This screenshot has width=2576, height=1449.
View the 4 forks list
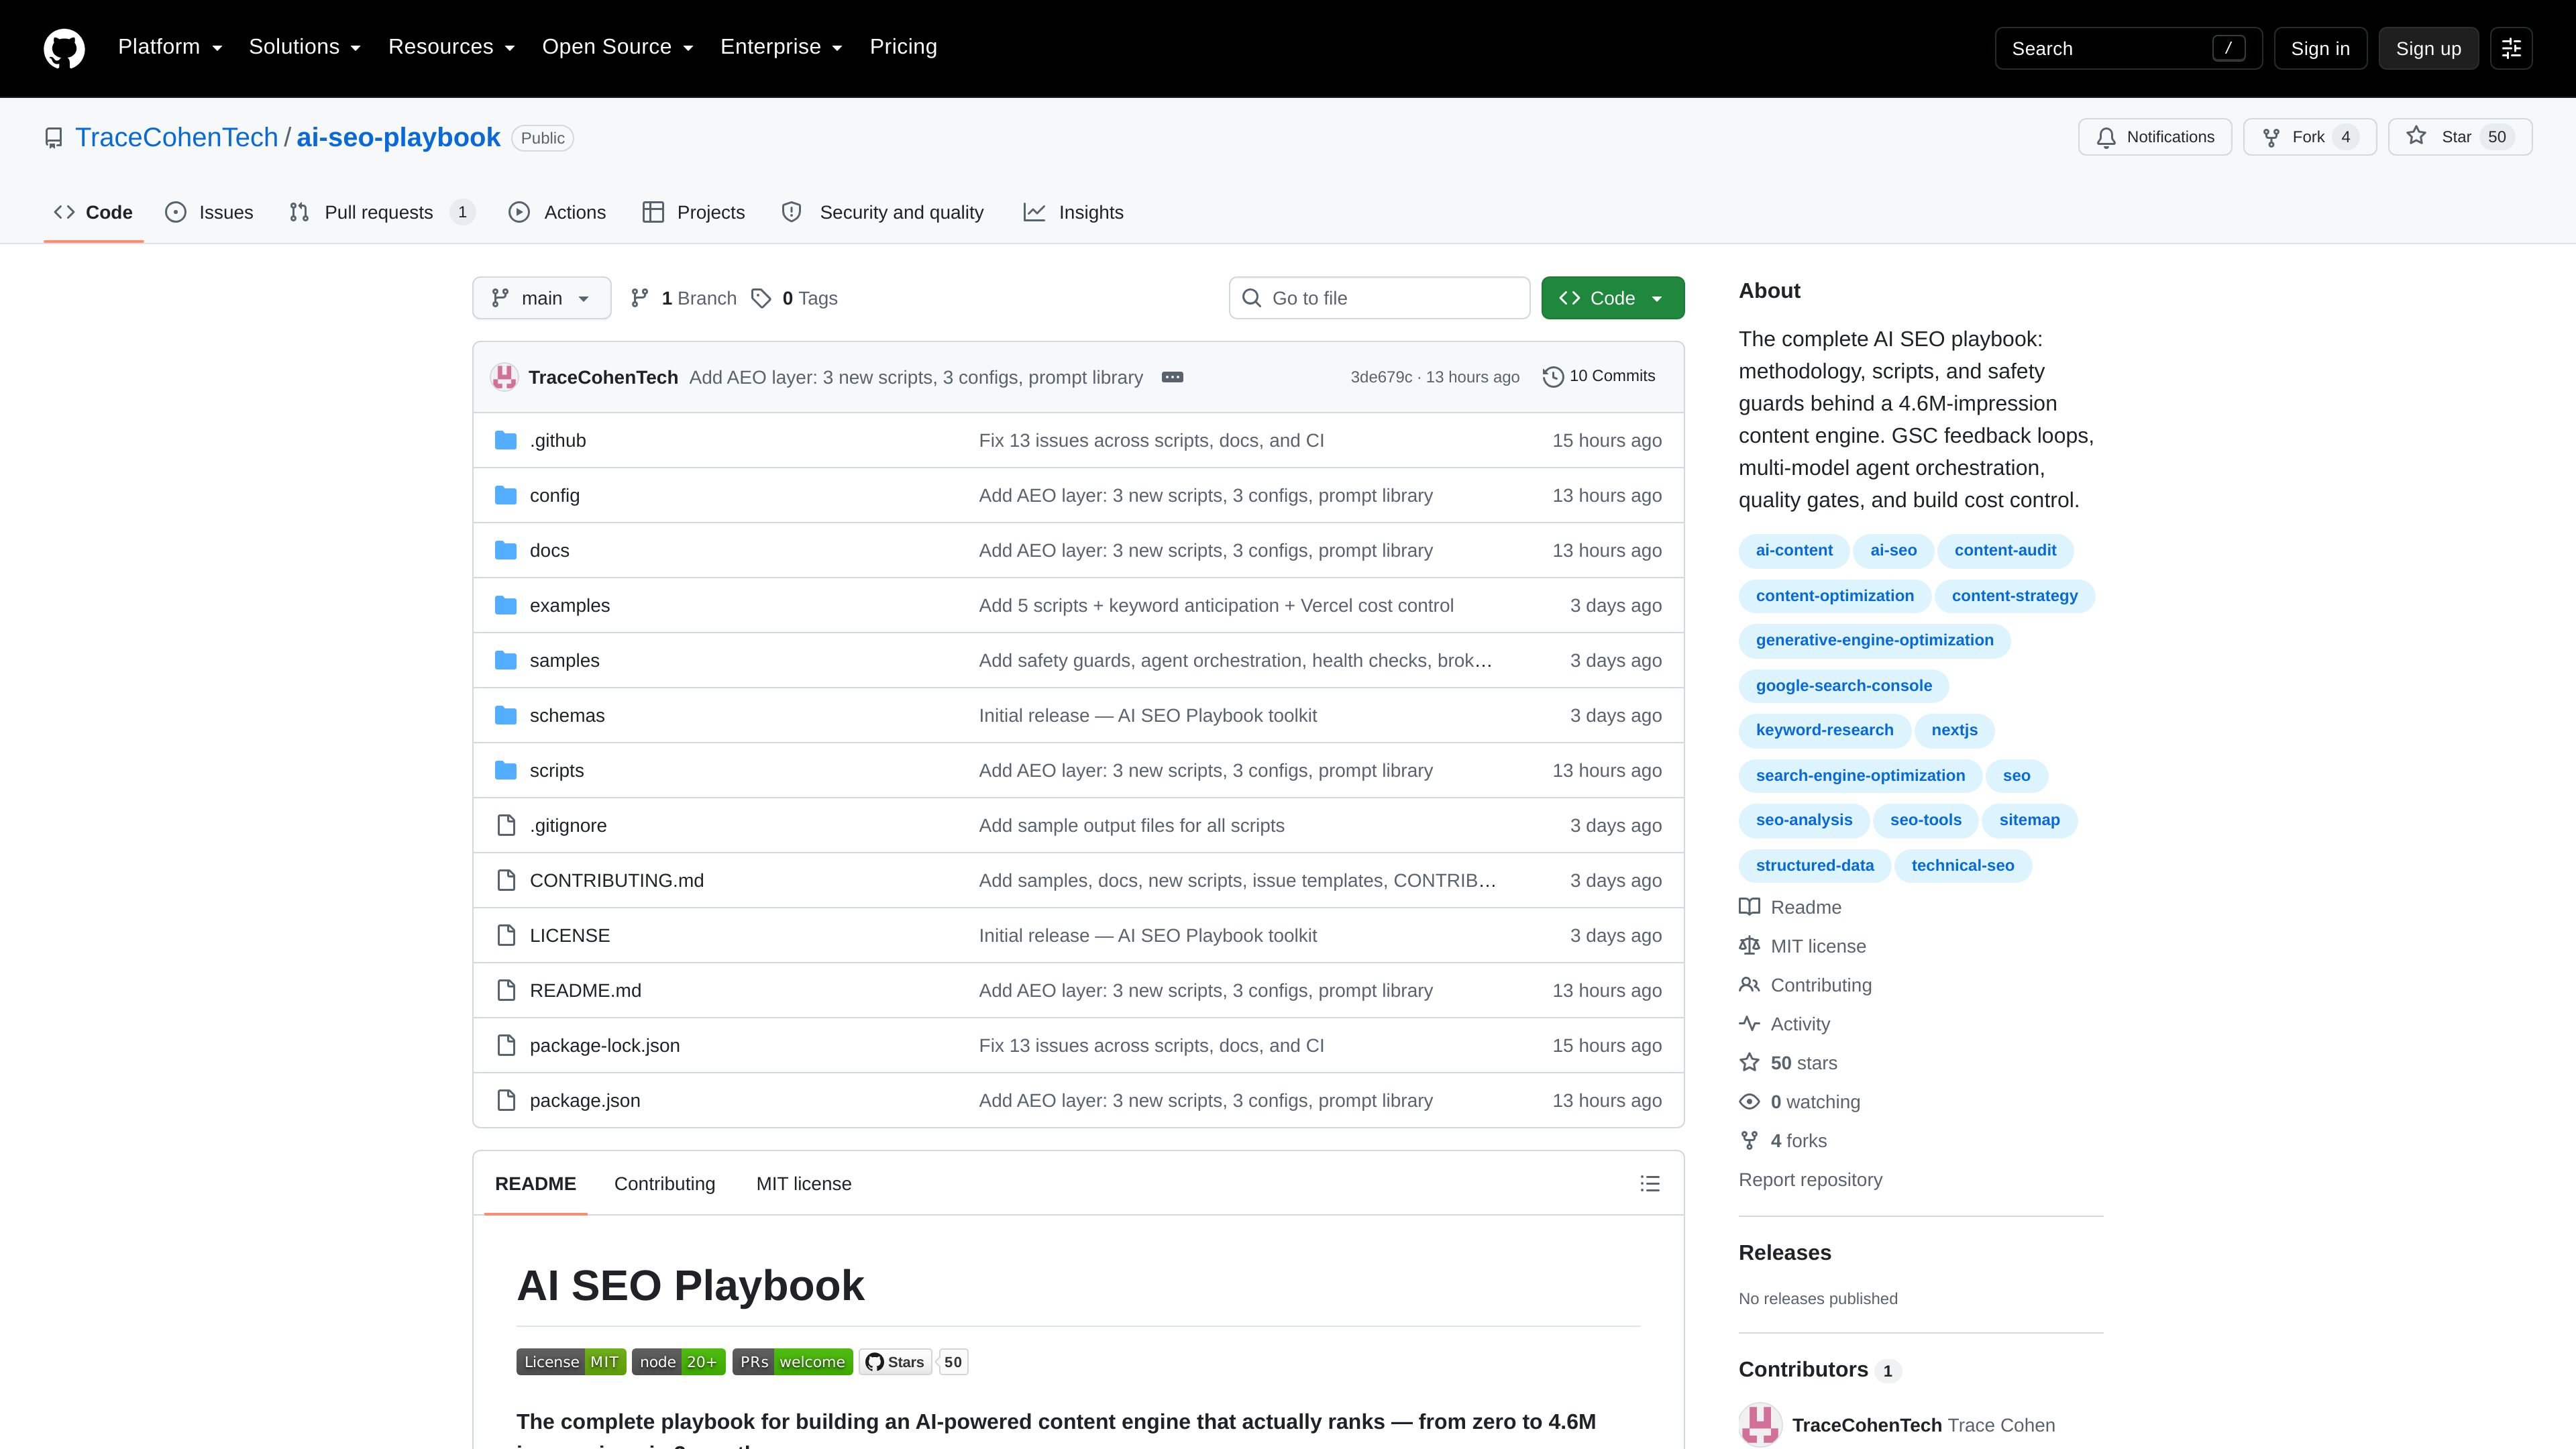pyautogui.click(x=1782, y=1141)
